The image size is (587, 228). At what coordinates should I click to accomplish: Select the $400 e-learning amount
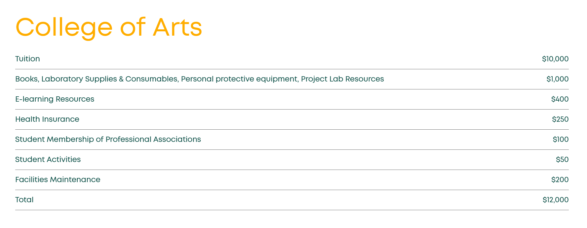pos(560,99)
